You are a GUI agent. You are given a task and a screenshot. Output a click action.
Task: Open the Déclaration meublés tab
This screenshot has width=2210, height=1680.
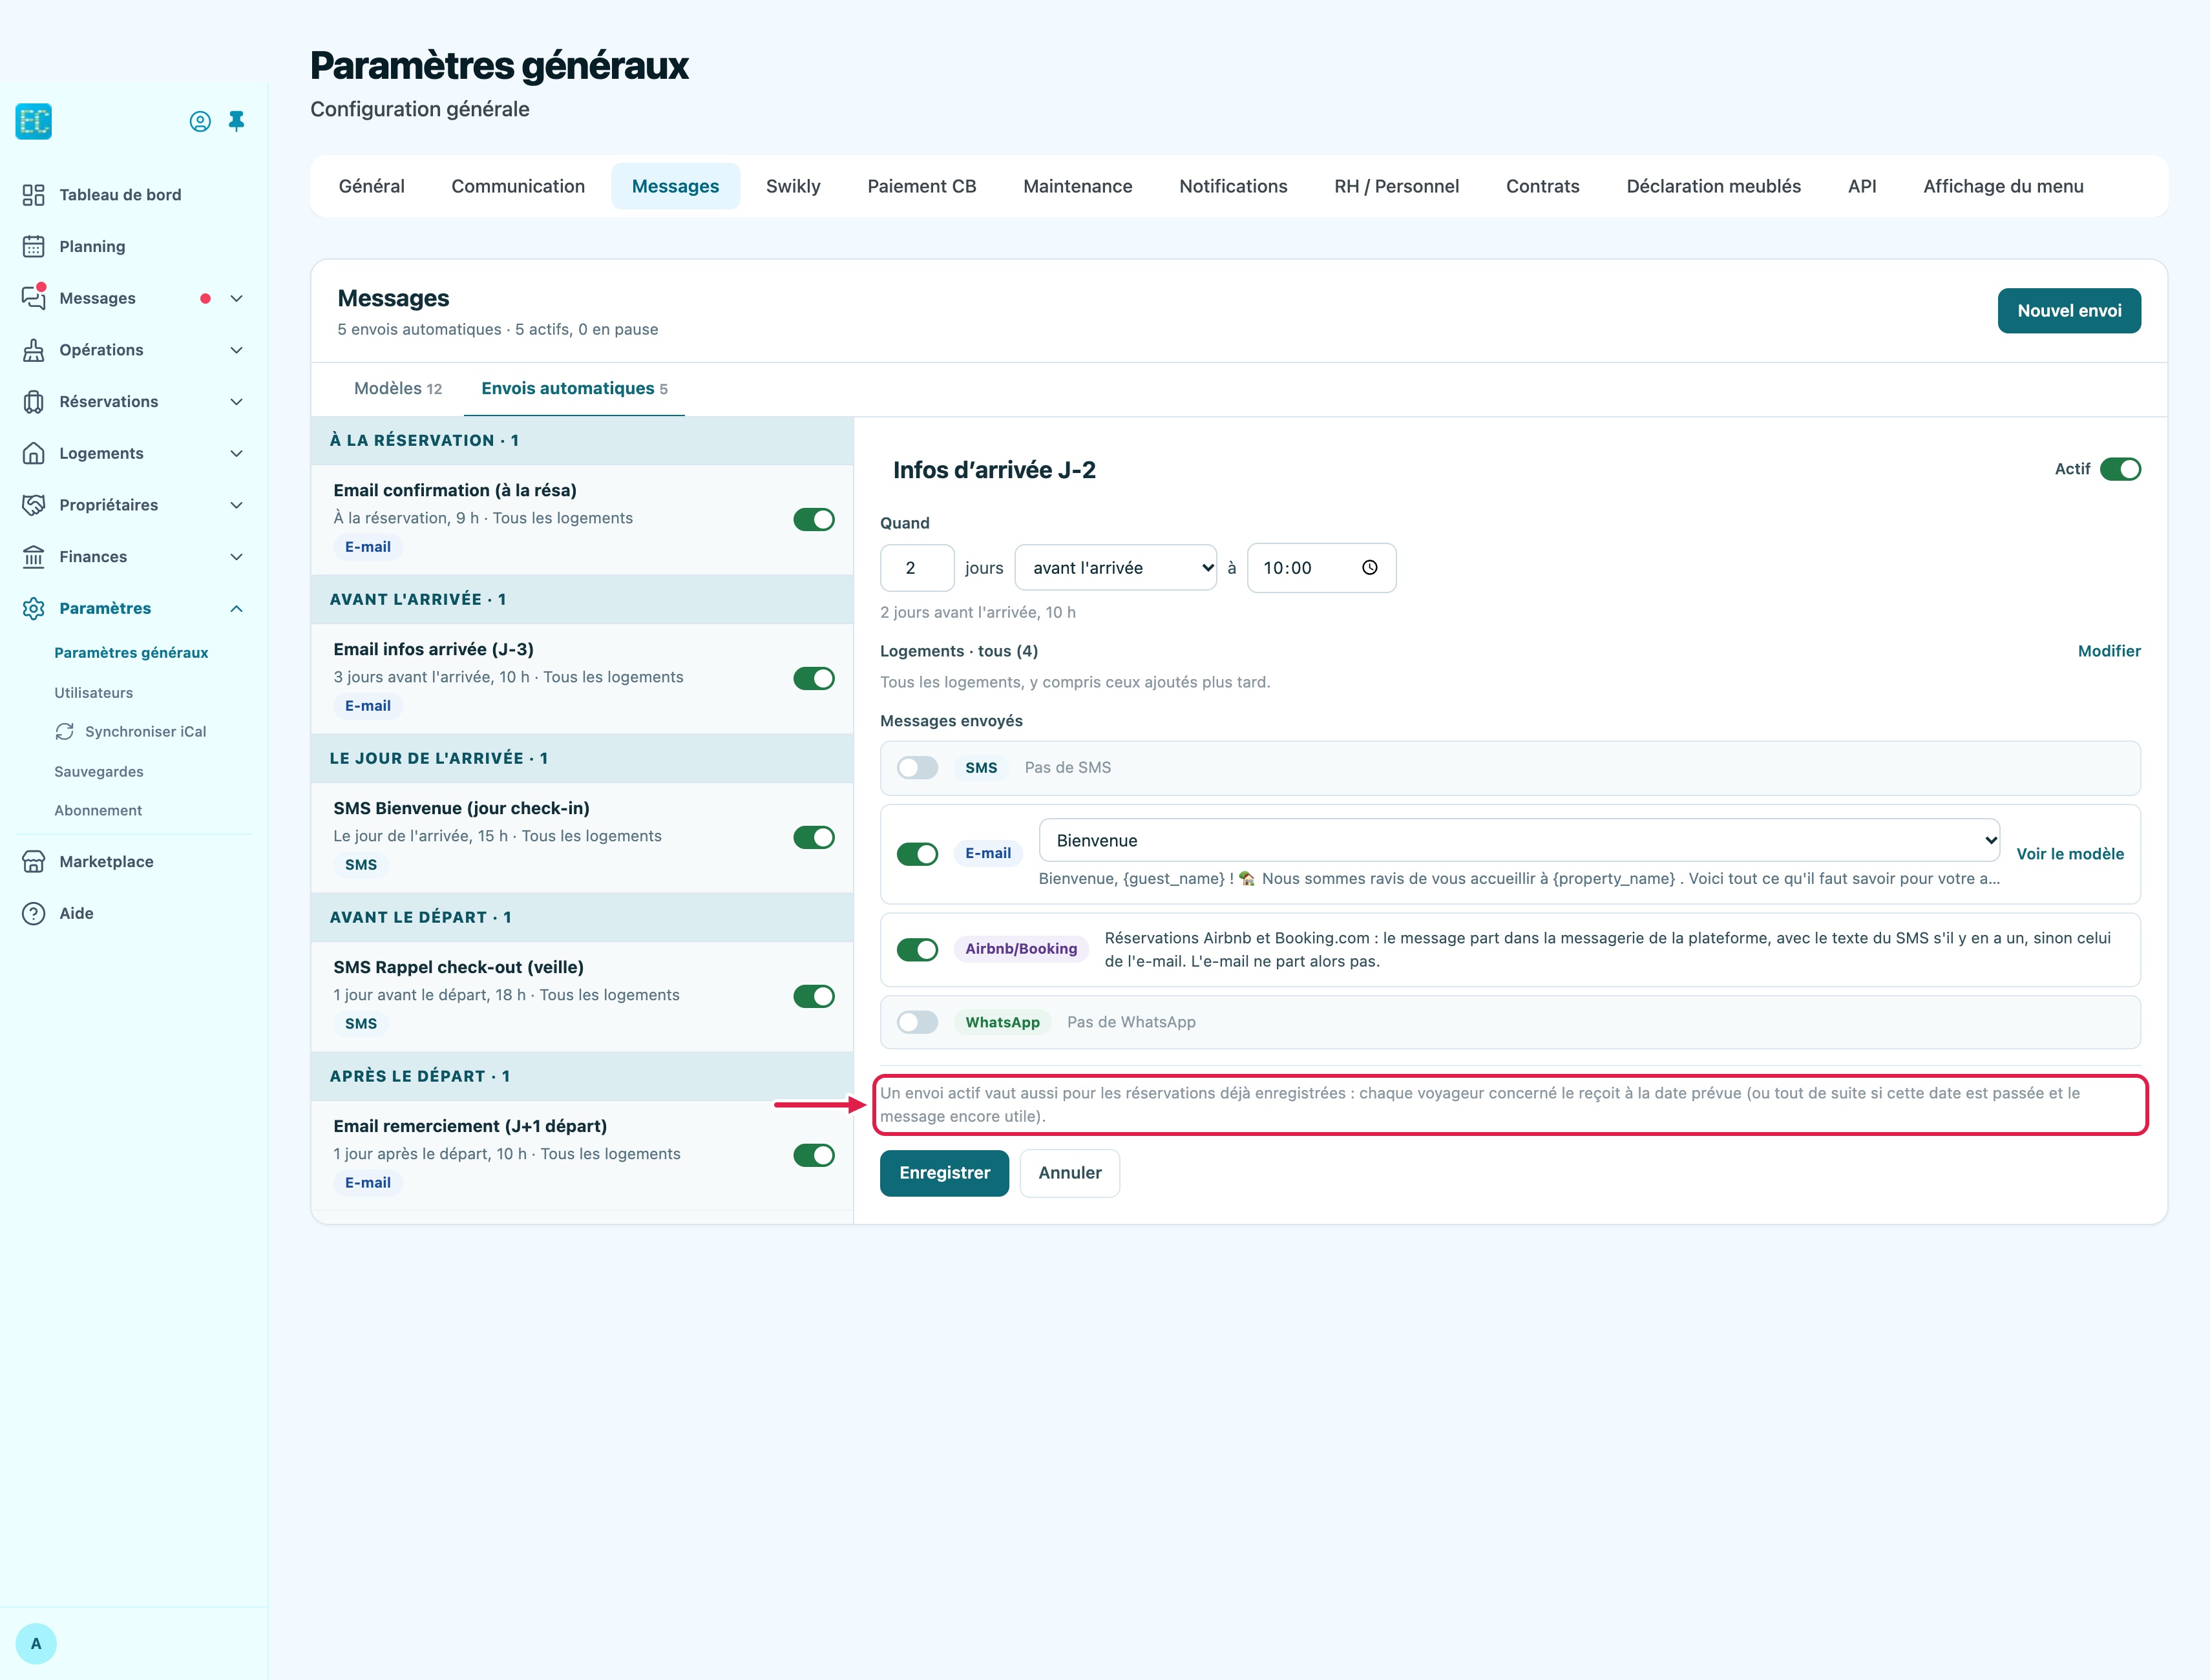pos(1713,186)
